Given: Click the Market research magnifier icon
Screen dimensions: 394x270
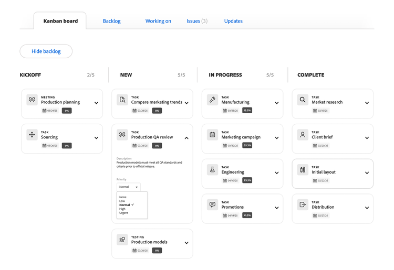Looking at the screenshot, I should 303,100.
